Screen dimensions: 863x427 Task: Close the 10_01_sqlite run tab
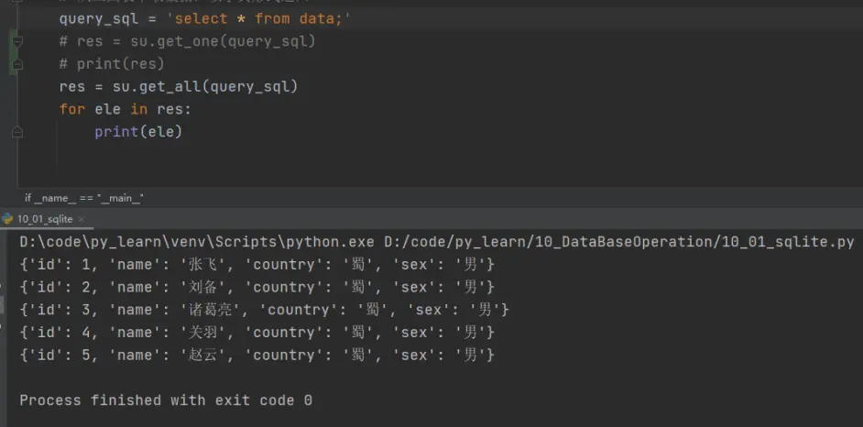(x=81, y=220)
